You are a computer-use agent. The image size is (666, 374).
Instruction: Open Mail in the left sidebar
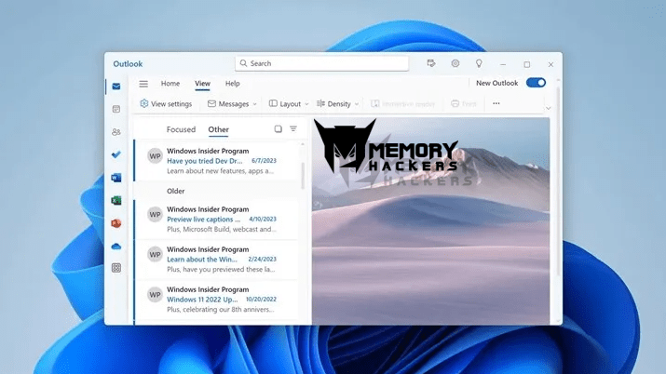point(116,87)
